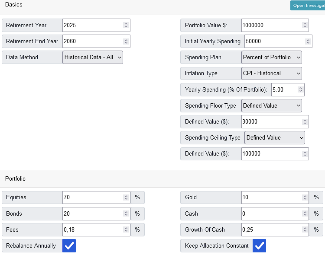Disable Keep Allocation Constant checkbox
The height and width of the screenshot is (258, 325).
259,246
